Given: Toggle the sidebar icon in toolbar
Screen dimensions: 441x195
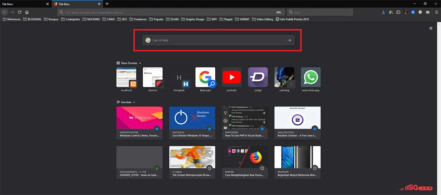Looking at the screenshot, I should tap(398, 12).
